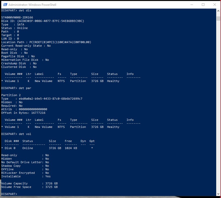Click the vertical scrollbar thumb
The image size is (221, 198).
tap(218, 18)
